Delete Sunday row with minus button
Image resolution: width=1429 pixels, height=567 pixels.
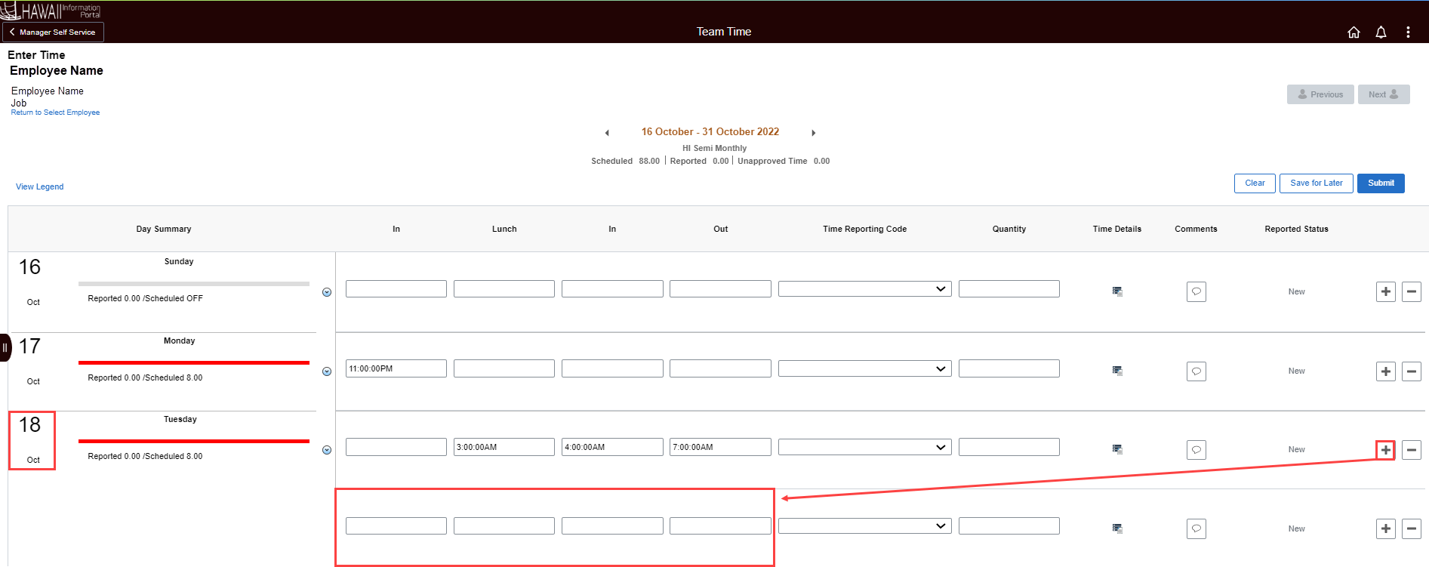pyautogui.click(x=1412, y=292)
